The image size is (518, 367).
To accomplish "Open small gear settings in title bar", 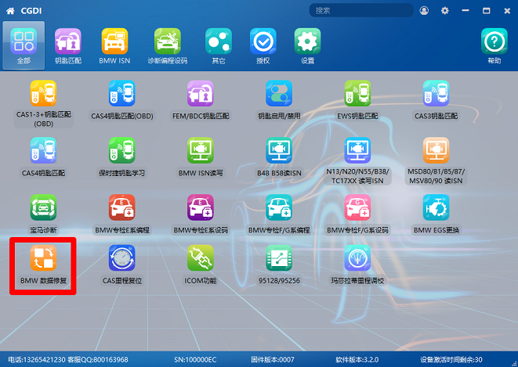I will (x=445, y=10).
